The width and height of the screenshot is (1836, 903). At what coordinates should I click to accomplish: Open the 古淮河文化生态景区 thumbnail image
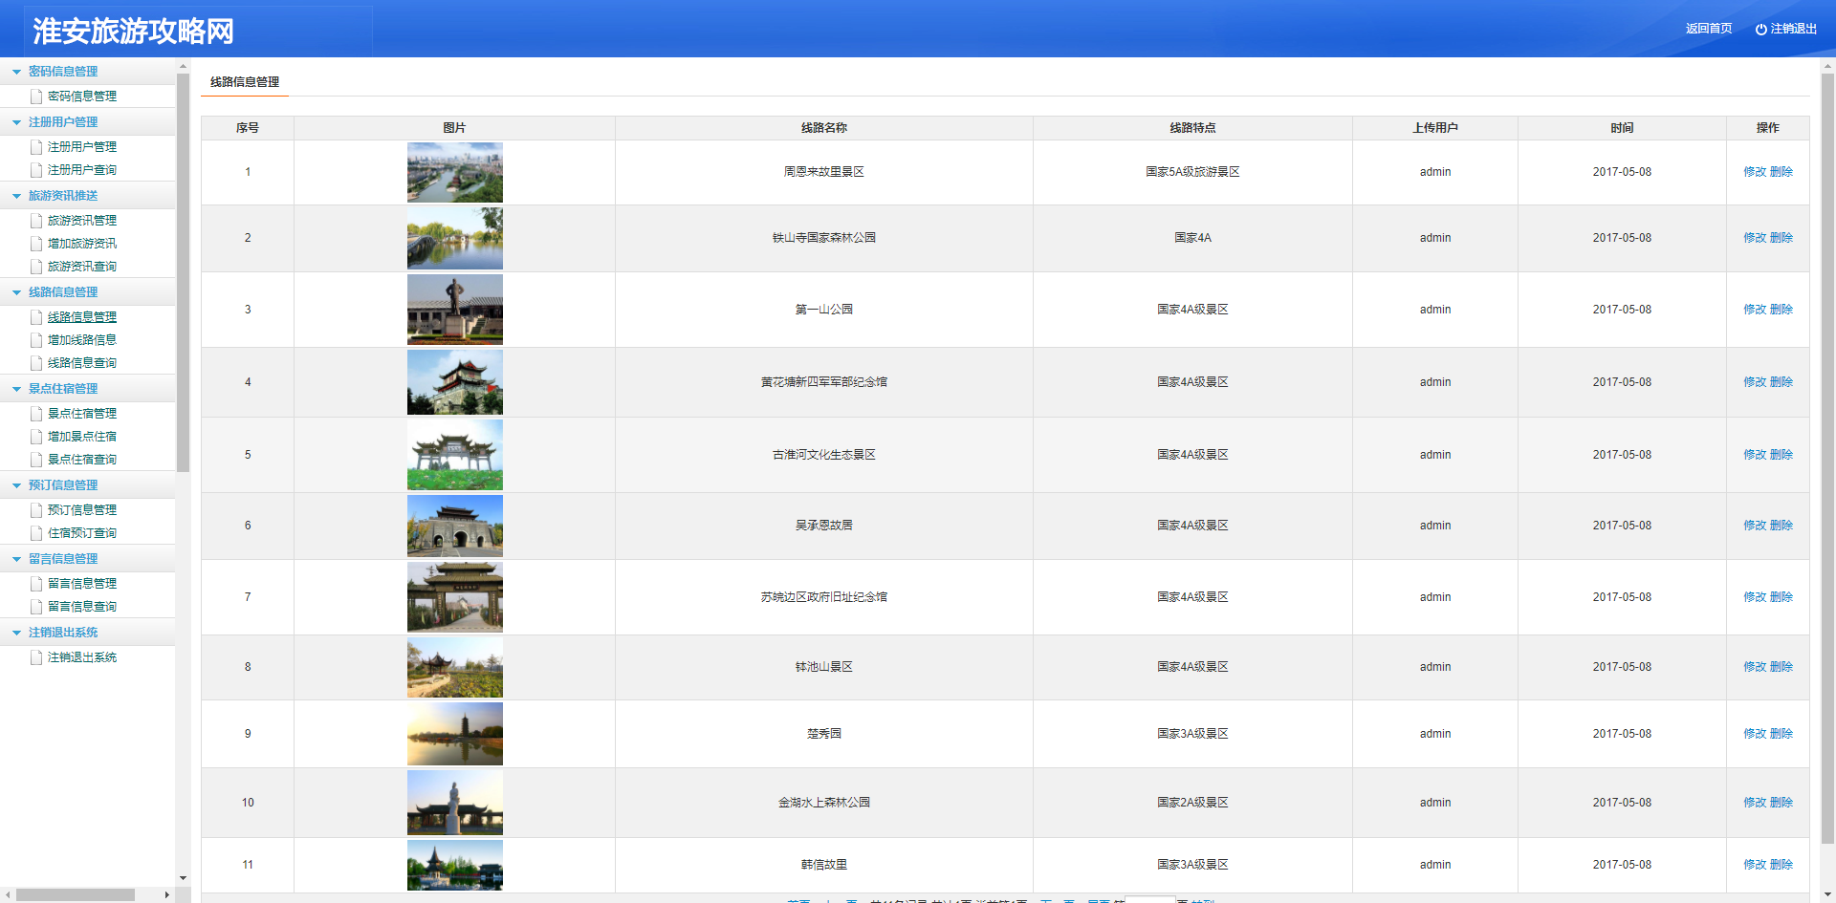pos(455,455)
